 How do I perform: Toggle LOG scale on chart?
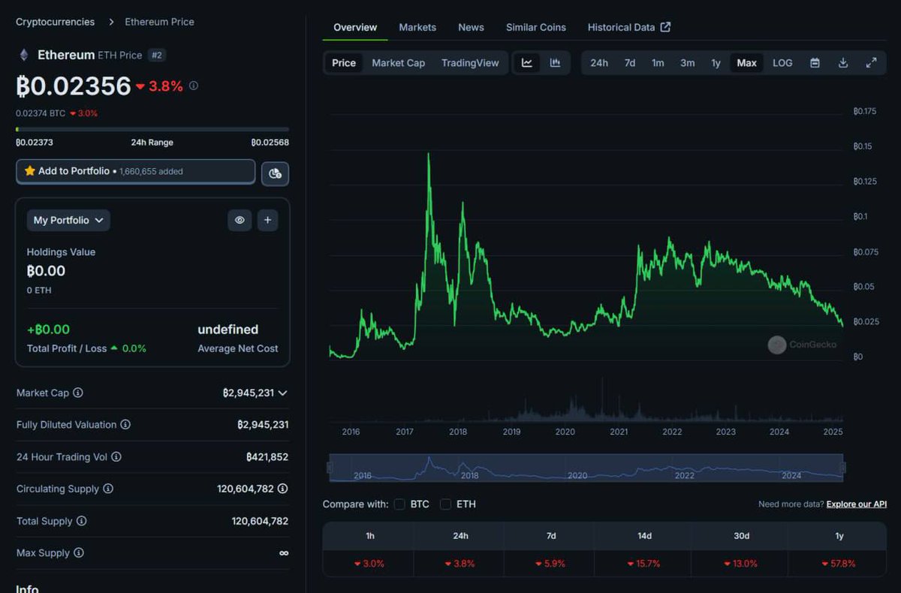tap(782, 63)
